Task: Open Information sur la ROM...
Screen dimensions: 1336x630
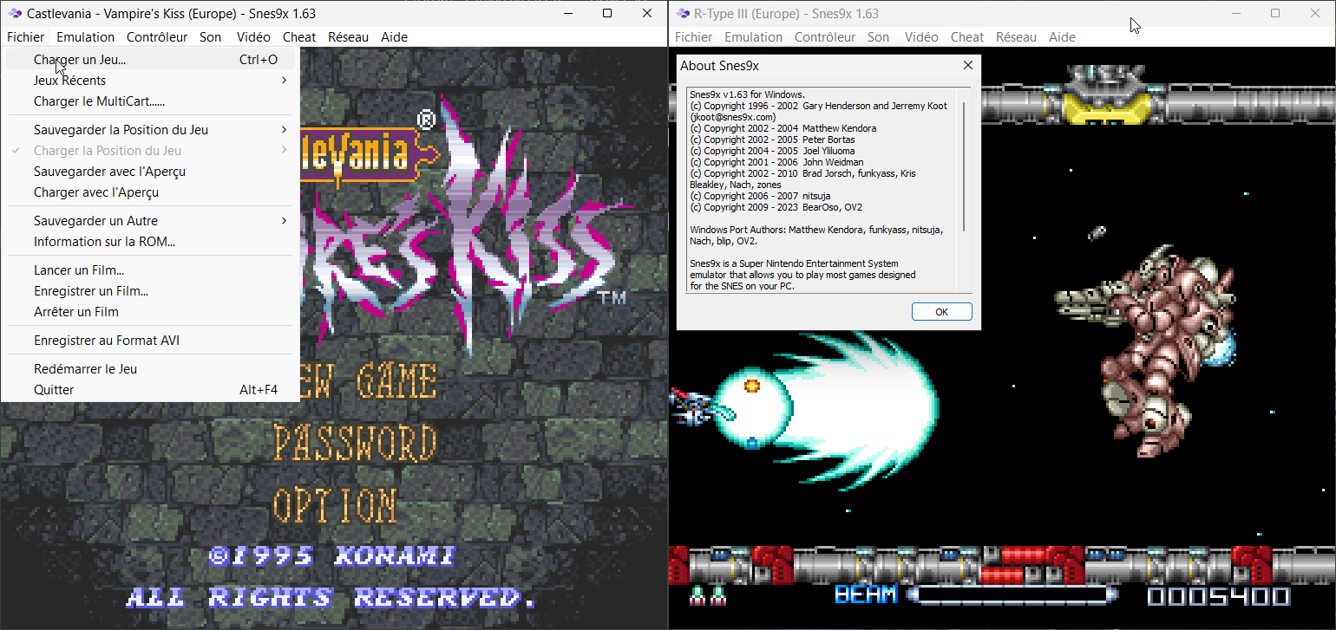Action: [150, 242]
